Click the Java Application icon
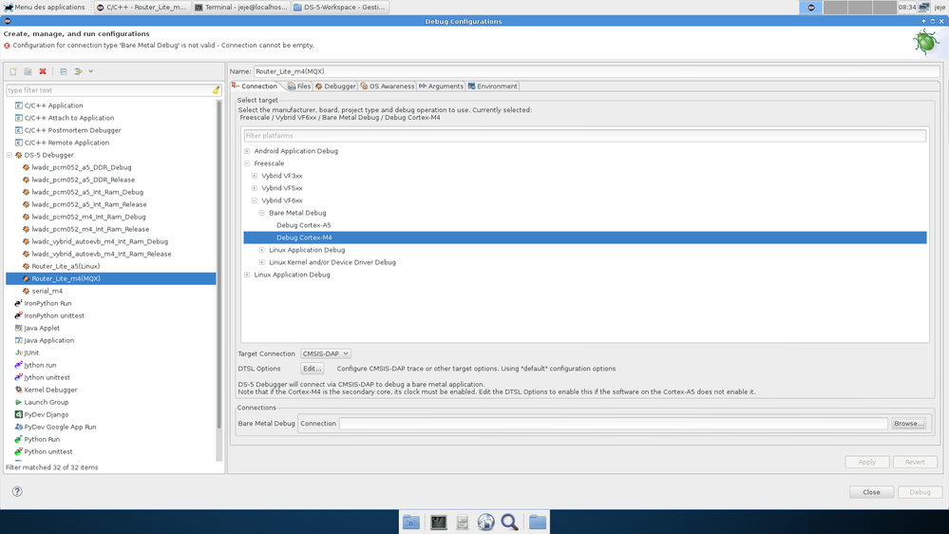The image size is (949, 534). point(18,340)
